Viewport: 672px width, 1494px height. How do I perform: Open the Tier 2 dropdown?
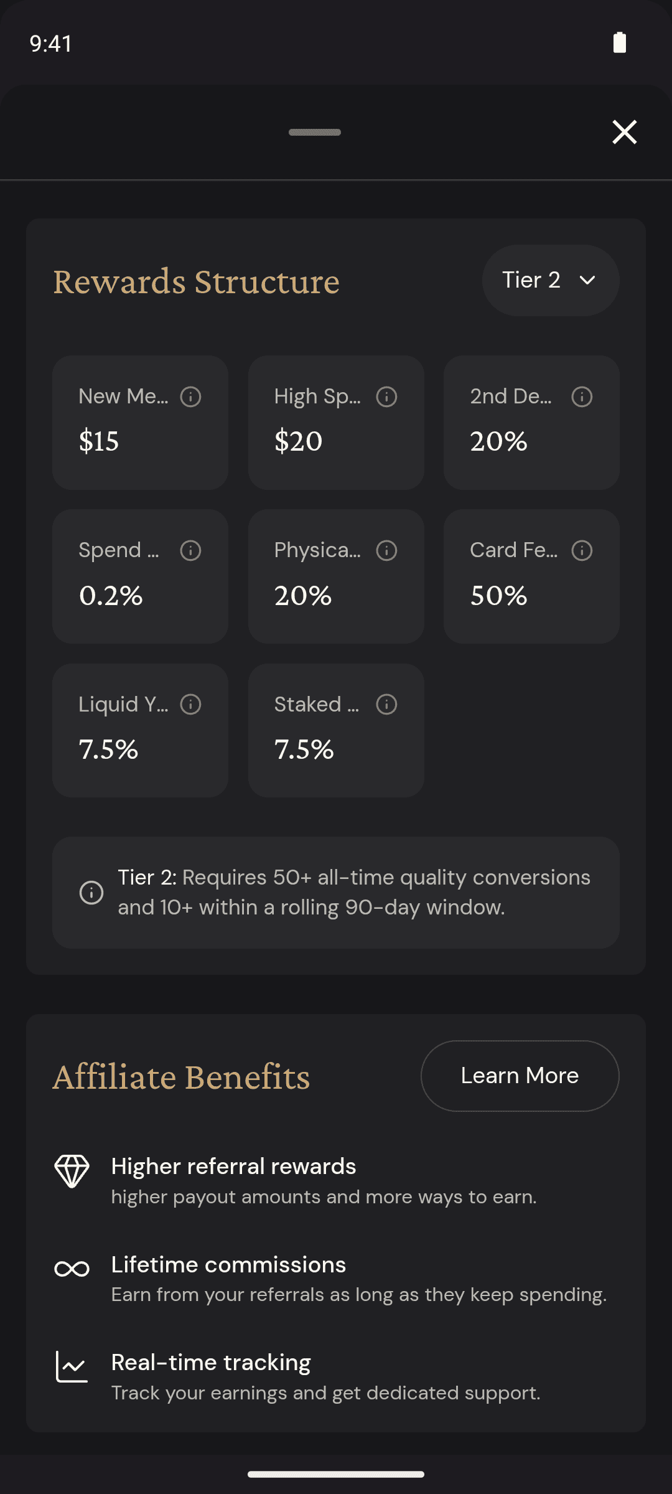tap(551, 280)
